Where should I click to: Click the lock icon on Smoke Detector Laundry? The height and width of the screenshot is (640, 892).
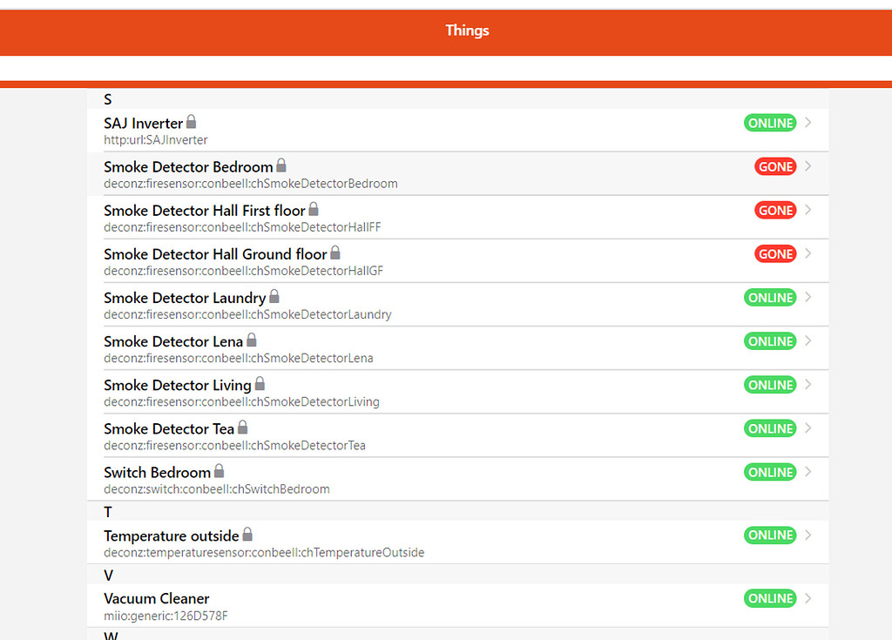[x=274, y=296]
